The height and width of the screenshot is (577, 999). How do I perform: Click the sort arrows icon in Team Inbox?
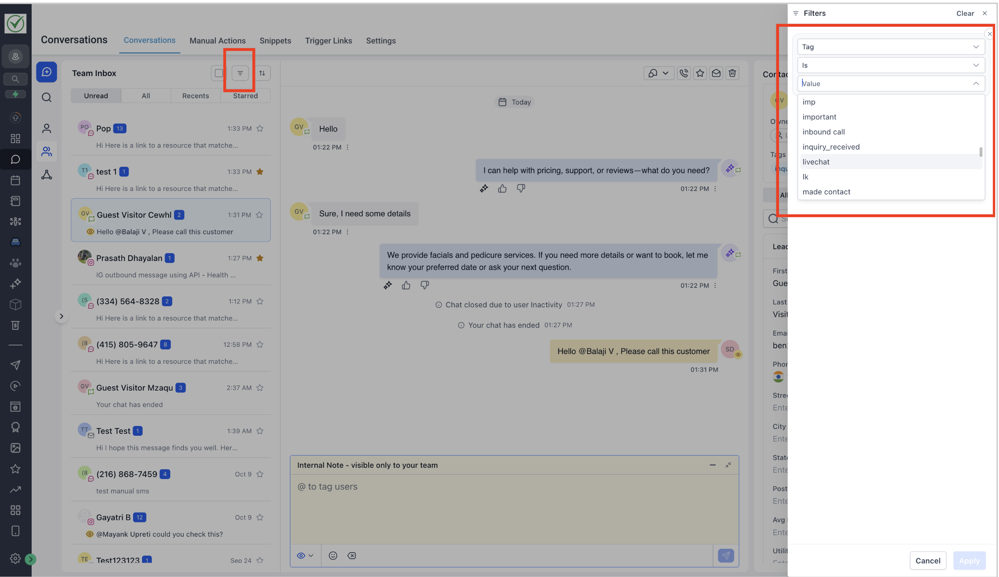[x=262, y=73]
